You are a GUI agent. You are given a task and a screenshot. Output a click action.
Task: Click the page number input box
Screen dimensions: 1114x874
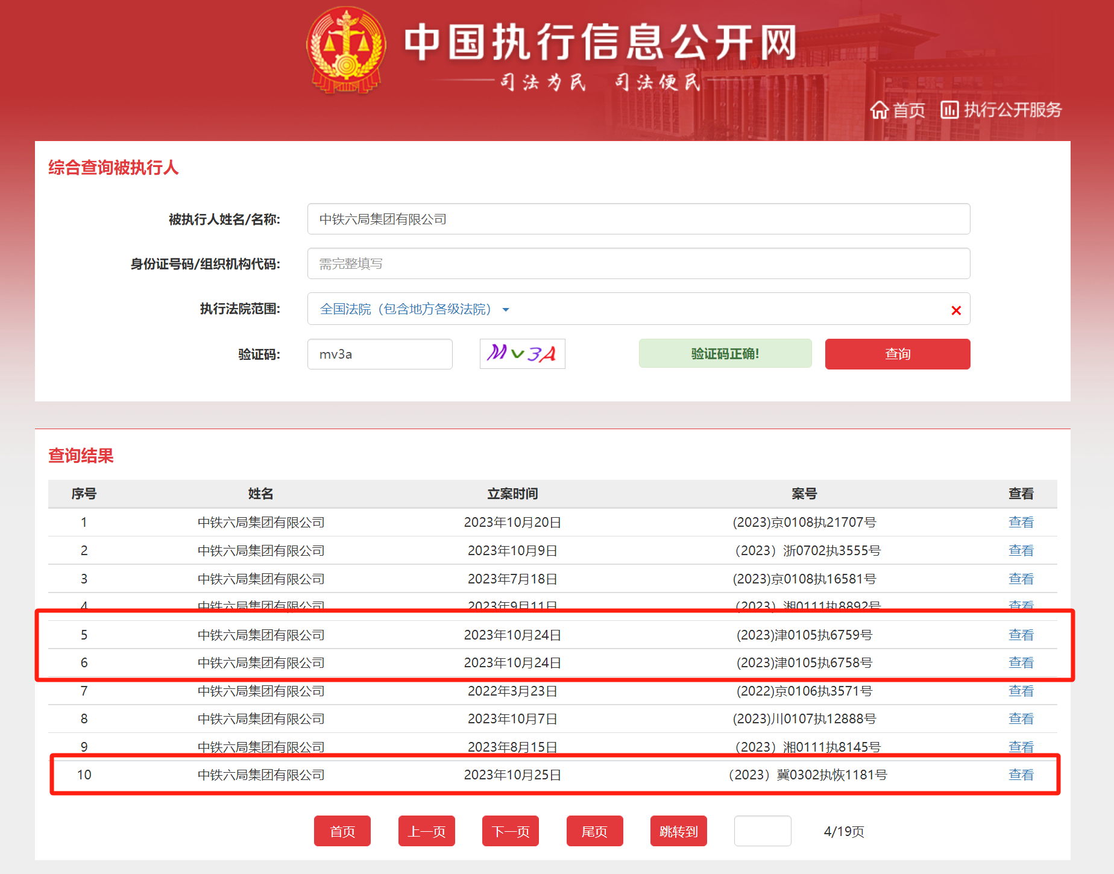click(763, 831)
